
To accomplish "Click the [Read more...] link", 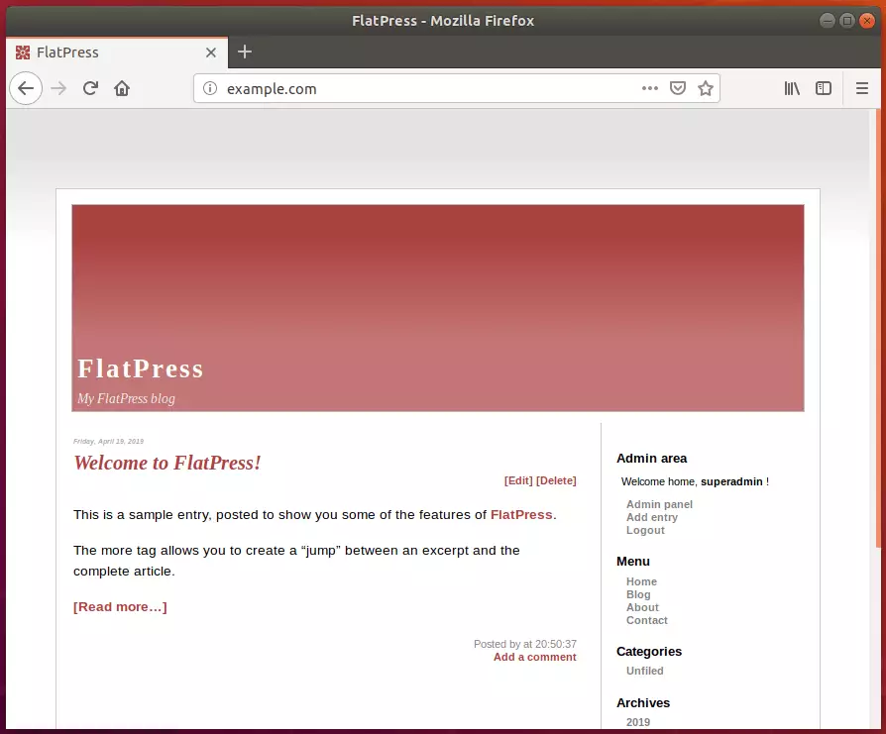I will click(x=120, y=607).
